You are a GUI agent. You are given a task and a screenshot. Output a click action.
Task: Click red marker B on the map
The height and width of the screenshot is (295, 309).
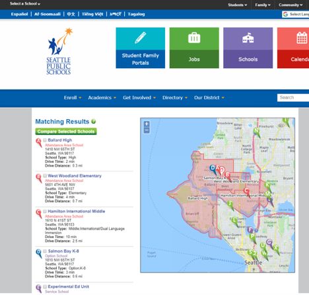[x=228, y=176]
